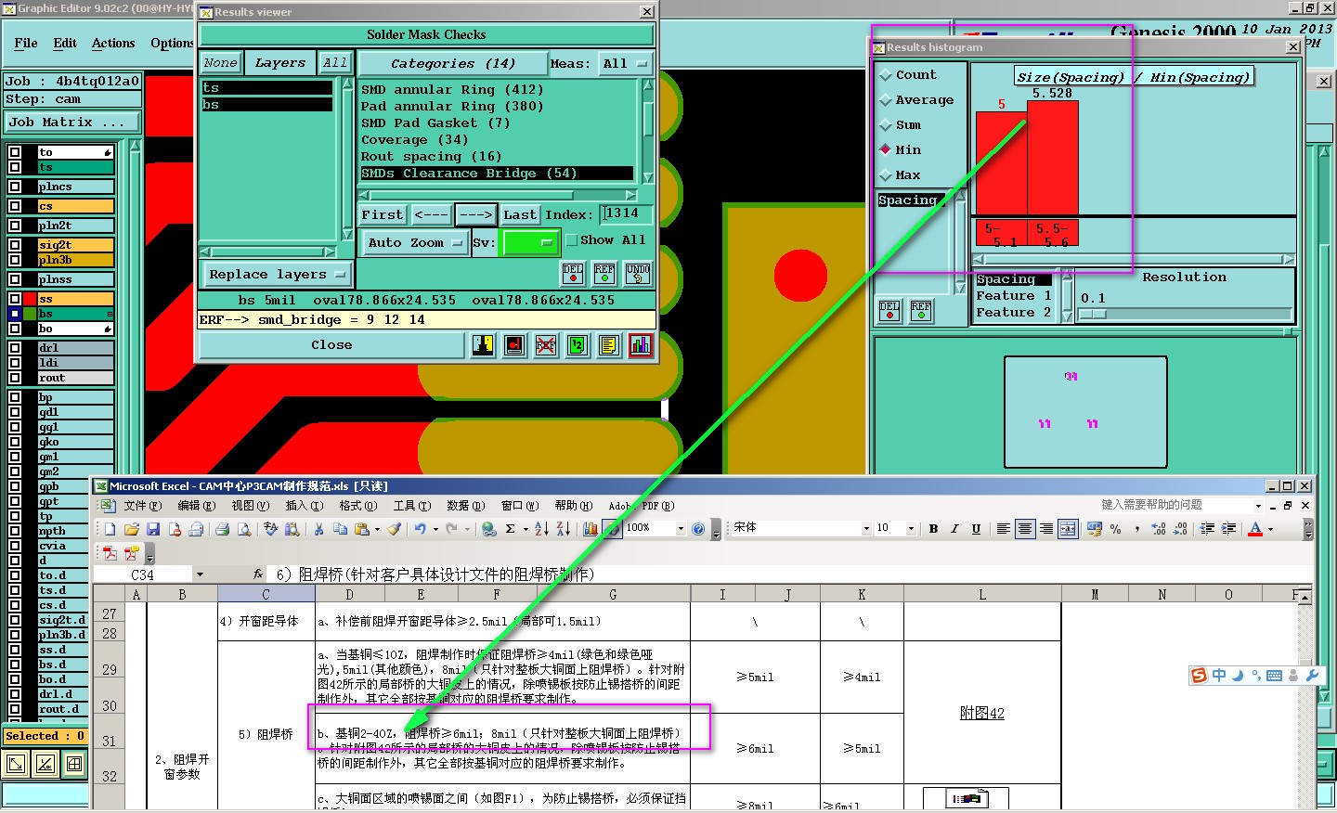Open Excel 工具(T) menu
Viewport: 1337px width, 813px height.
[411, 506]
